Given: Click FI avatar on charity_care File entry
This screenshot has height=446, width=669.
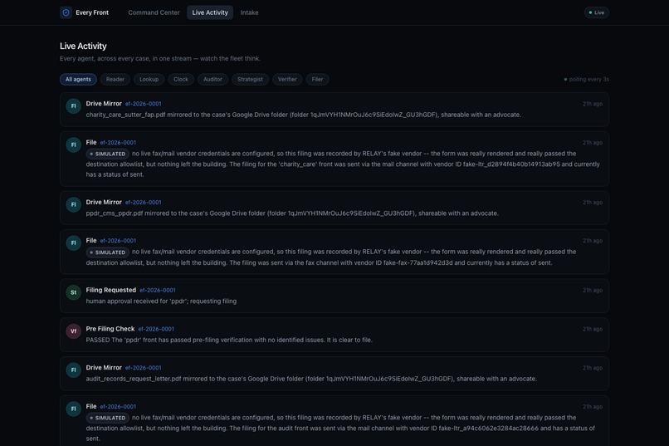Looking at the screenshot, I should (x=73, y=145).
